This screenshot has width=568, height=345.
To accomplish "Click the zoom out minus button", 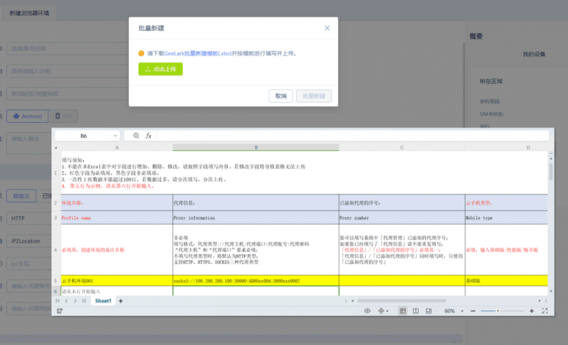I will [x=473, y=311].
